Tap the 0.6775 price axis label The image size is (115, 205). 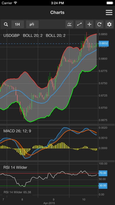click(103, 71)
